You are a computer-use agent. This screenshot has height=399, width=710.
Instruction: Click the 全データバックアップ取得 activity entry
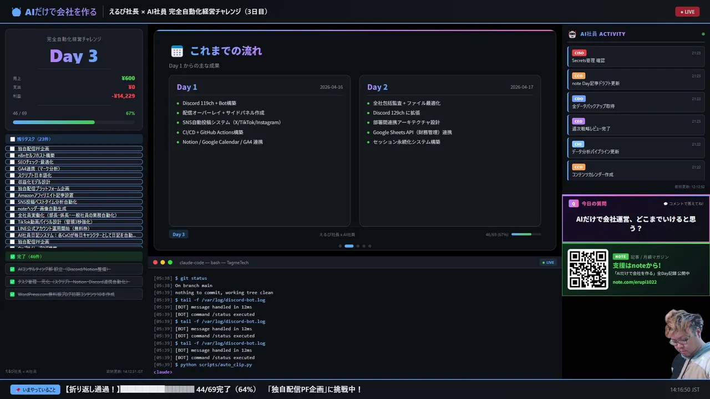[x=636, y=102]
